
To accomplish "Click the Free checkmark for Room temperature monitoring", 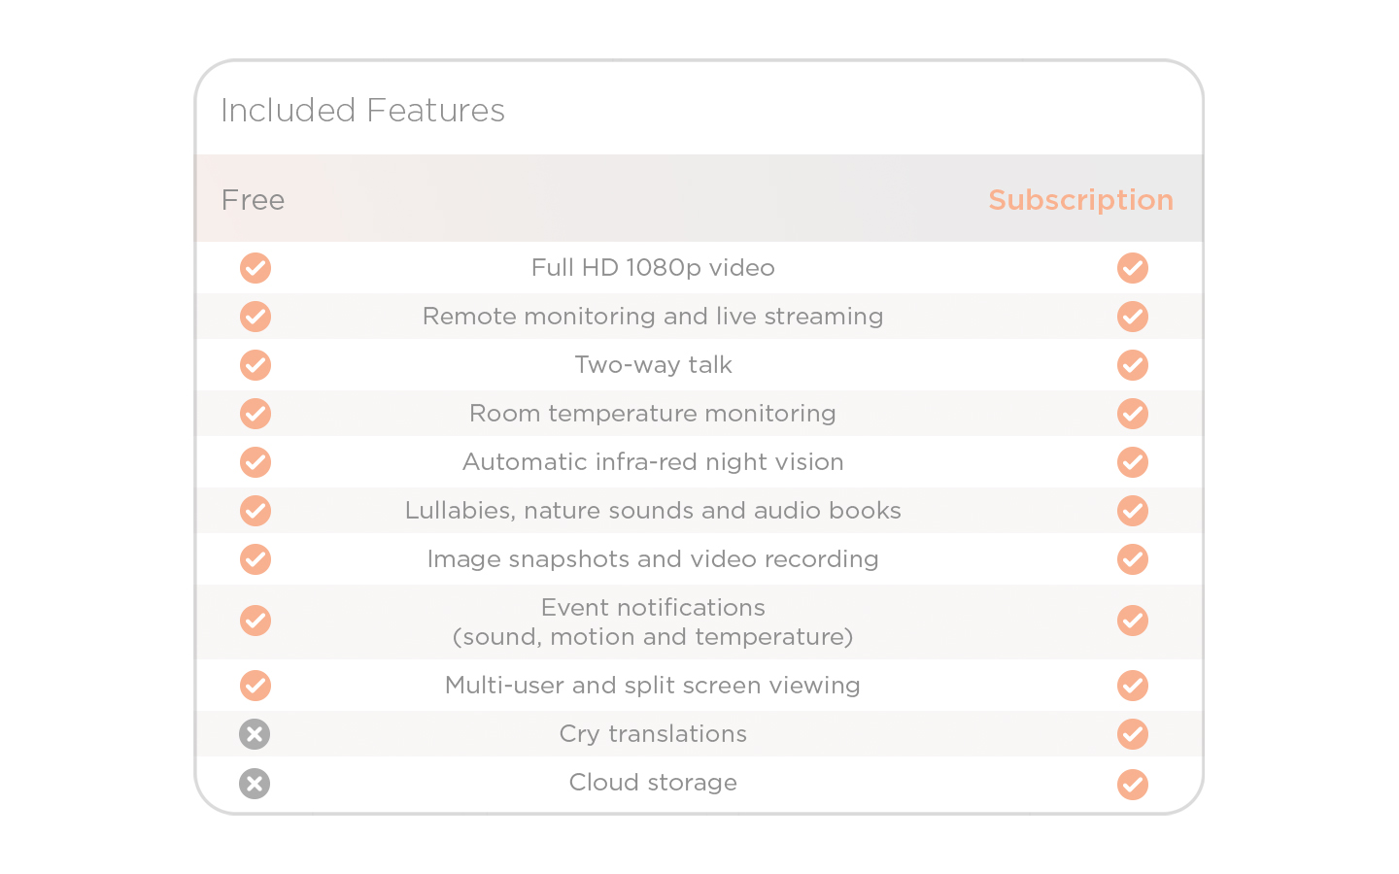I will pyautogui.click(x=256, y=414).
